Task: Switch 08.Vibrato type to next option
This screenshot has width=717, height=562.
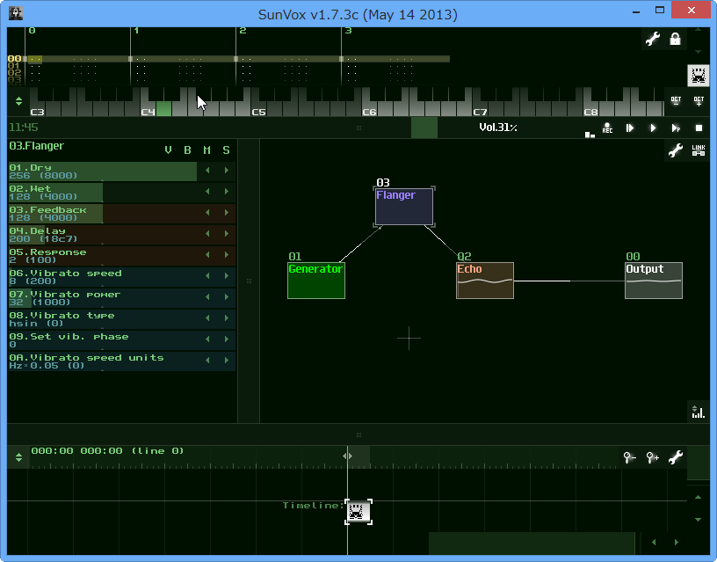Action: pos(227,317)
